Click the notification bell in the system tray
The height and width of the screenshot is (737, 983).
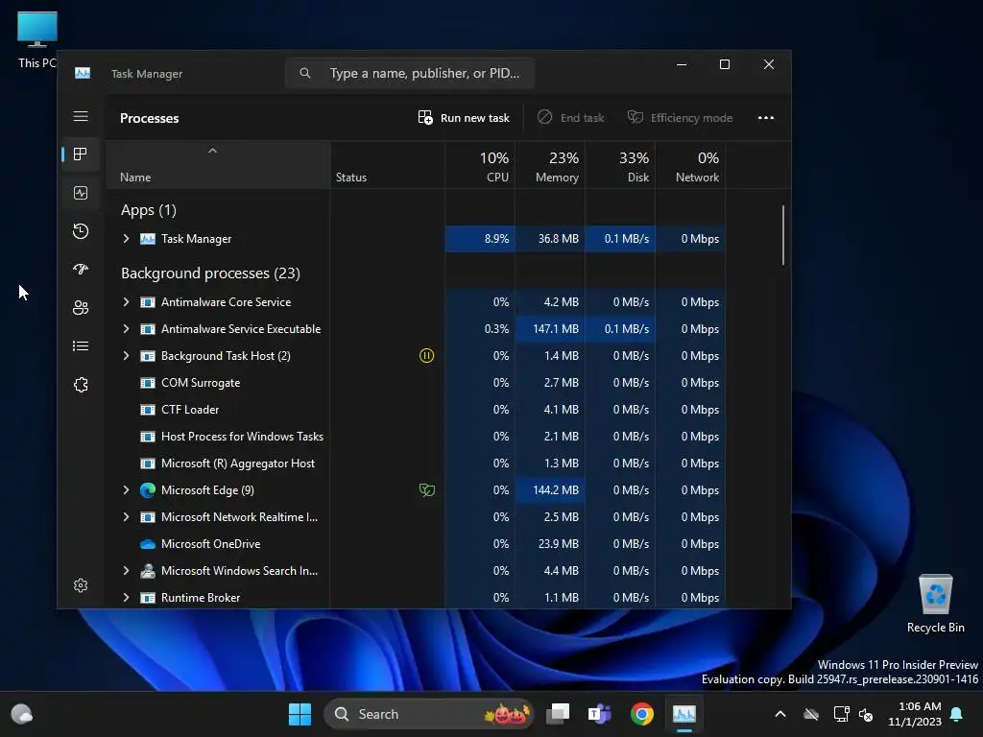tap(957, 714)
